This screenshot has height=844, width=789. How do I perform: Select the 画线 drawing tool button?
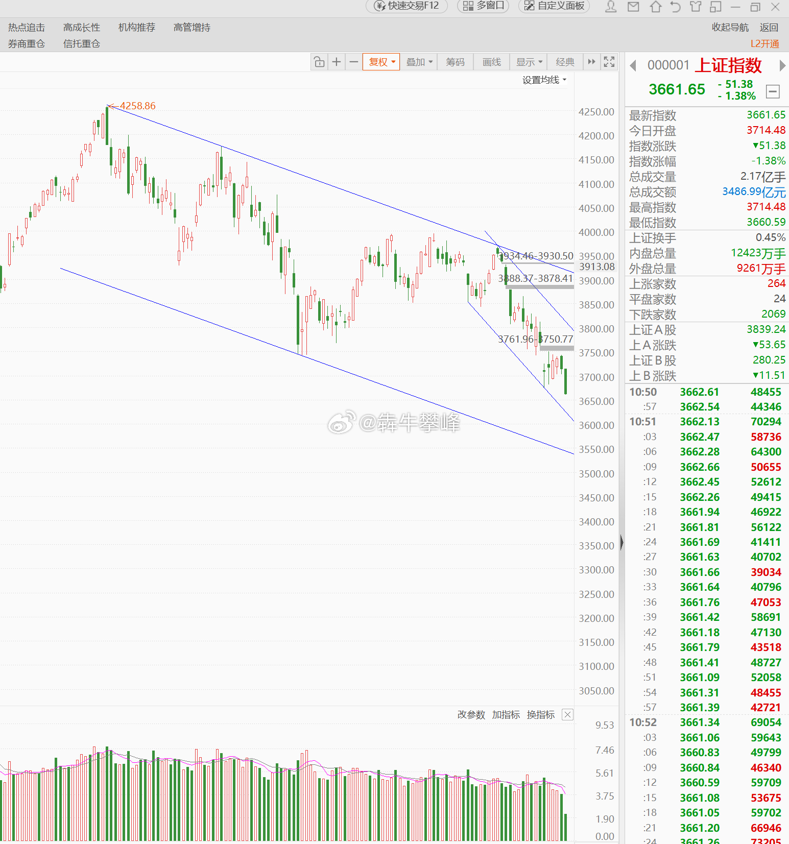tap(492, 62)
